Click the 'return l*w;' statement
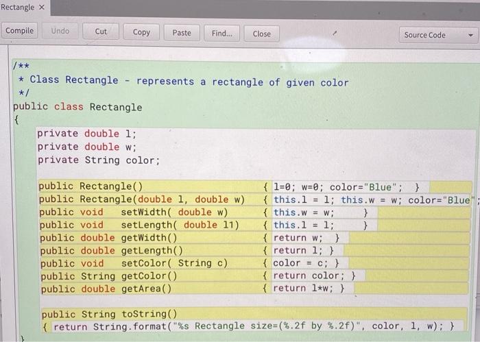This screenshot has height=342, width=480. 303,288
